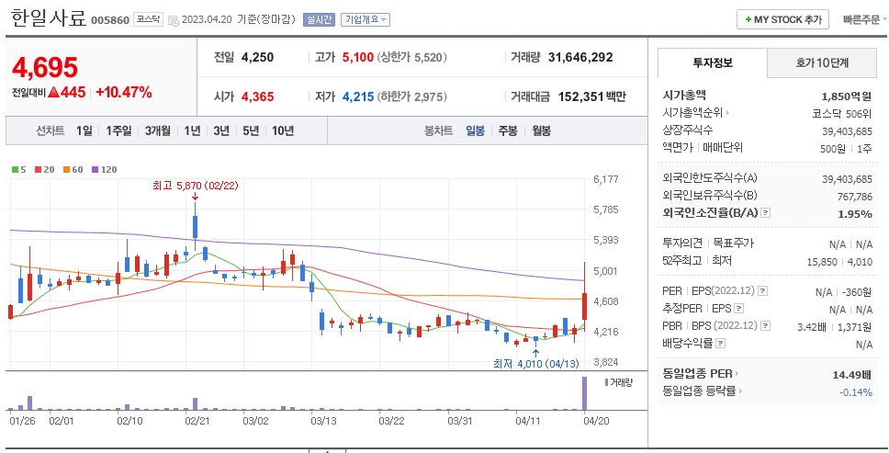Click the large 04/20 volume bar
889x453 pixels.
coord(584,393)
